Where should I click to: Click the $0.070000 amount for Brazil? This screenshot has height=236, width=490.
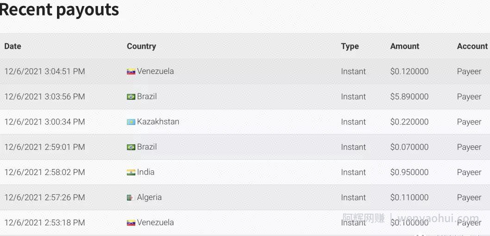click(409, 147)
